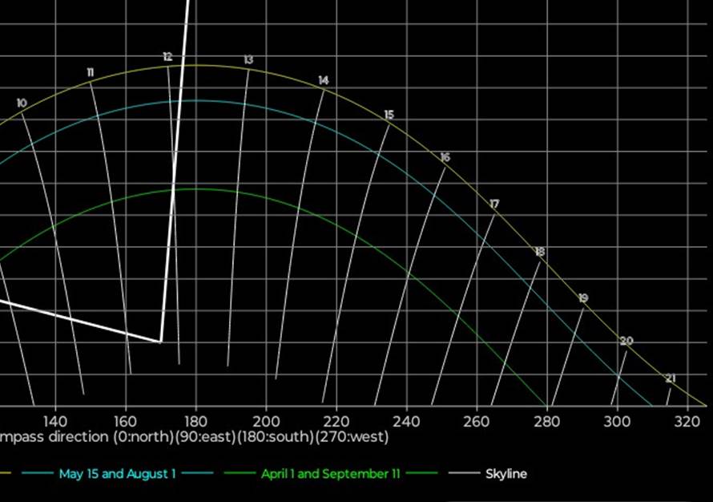This screenshot has width=713, height=502.
Task: Hide the Skyline series via its legend label
Action: coord(506,474)
